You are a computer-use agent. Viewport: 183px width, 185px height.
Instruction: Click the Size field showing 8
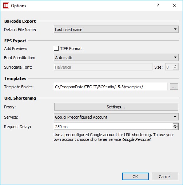169,67
